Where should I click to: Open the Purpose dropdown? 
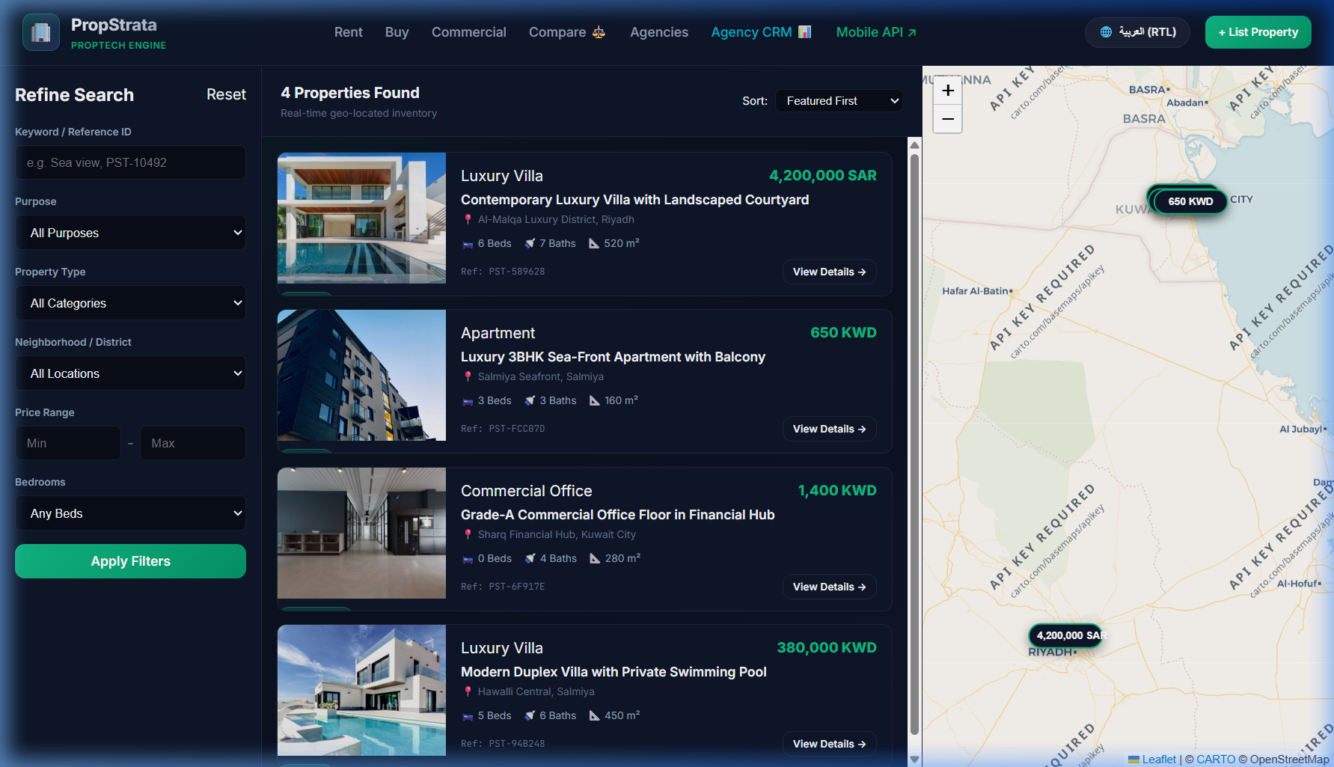(x=130, y=233)
